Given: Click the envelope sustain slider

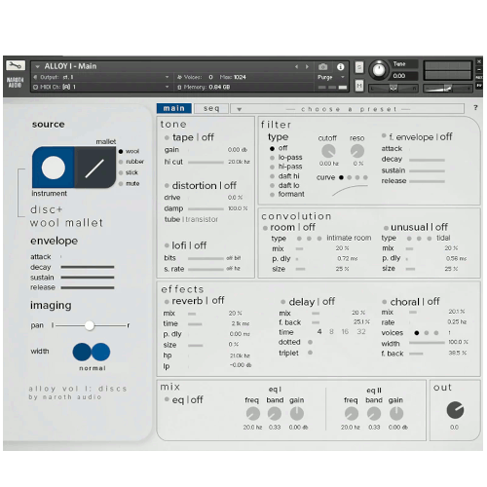Looking at the screenshot, I should 88,278.
